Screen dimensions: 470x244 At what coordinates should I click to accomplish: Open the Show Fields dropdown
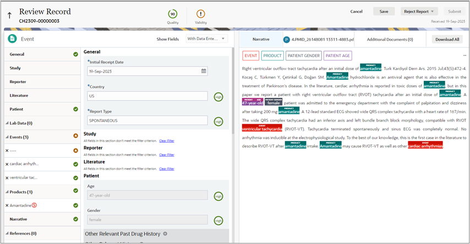(x=206, y=39)
